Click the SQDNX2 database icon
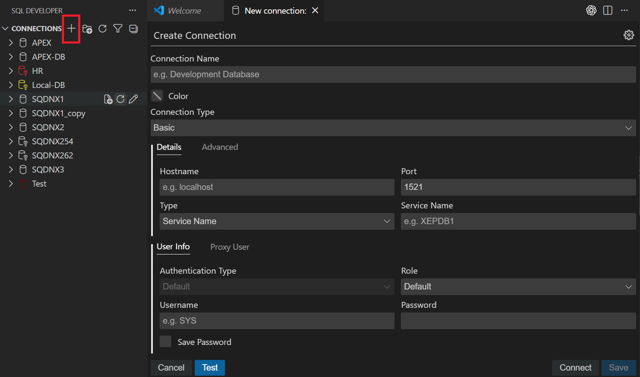640x377 pixels. click(x=23, y=127)
